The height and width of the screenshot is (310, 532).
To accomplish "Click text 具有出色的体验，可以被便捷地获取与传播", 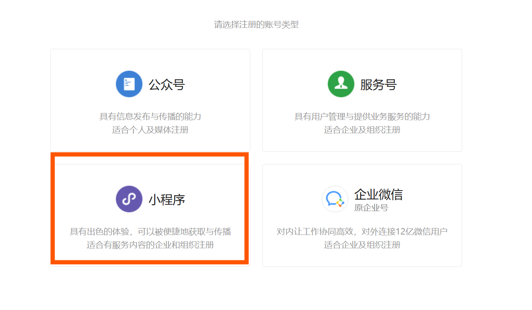I will [x=150, y=232].
